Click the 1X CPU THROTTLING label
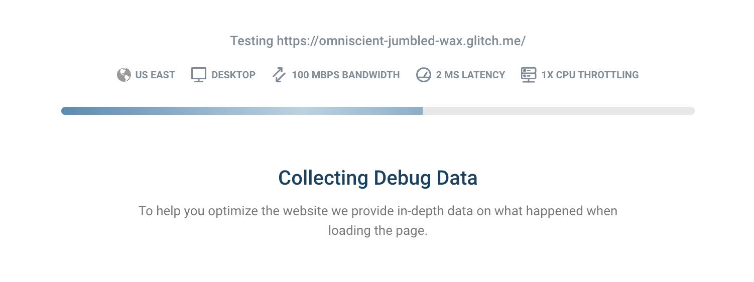The image size is (754, 282). [x=590, y=75]
